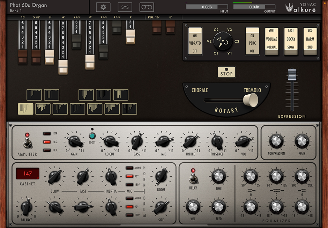Select the highlighted first drawbar preset
This screenshot has height=228, width=328.
[25, 109]
